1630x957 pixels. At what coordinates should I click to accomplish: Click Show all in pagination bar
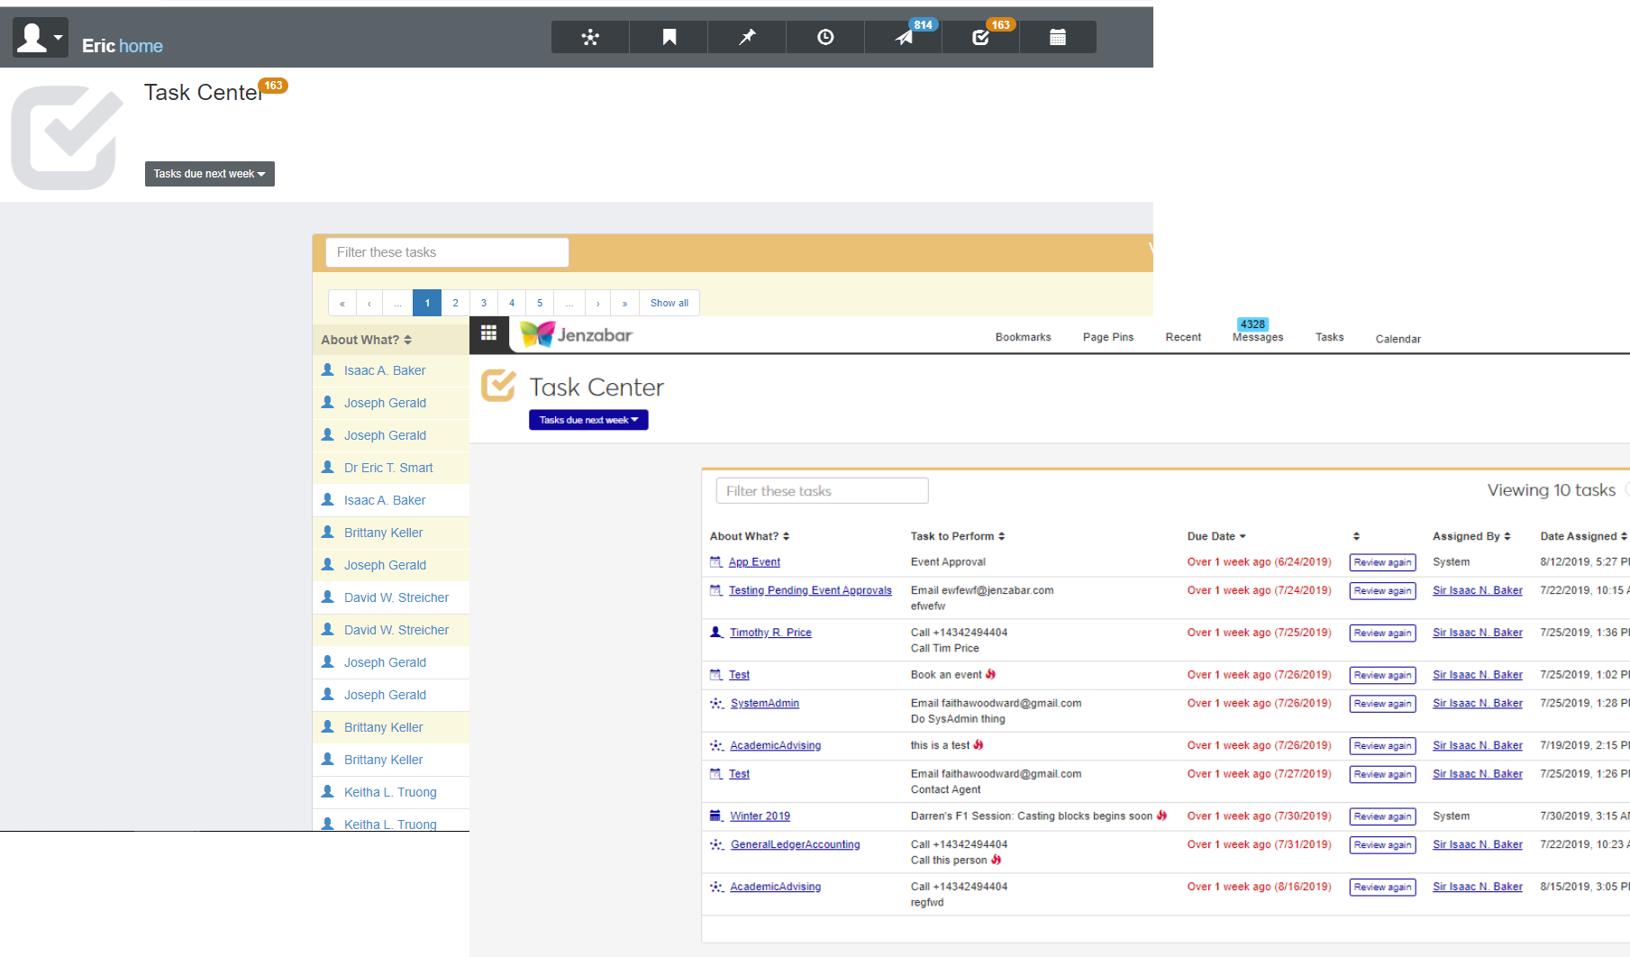[669, 303]
